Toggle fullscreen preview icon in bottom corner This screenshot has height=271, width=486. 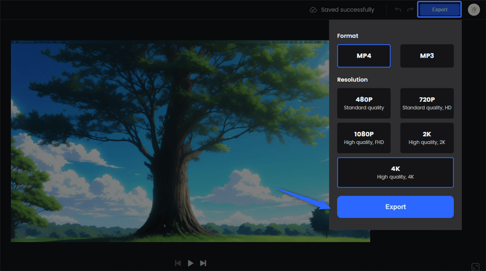[x=475, y=267]
